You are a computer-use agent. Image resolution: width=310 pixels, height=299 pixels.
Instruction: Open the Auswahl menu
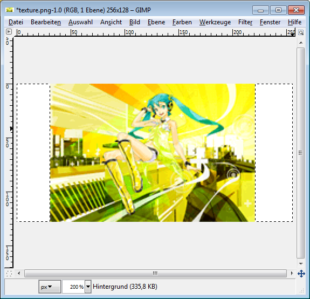point(80,22)
